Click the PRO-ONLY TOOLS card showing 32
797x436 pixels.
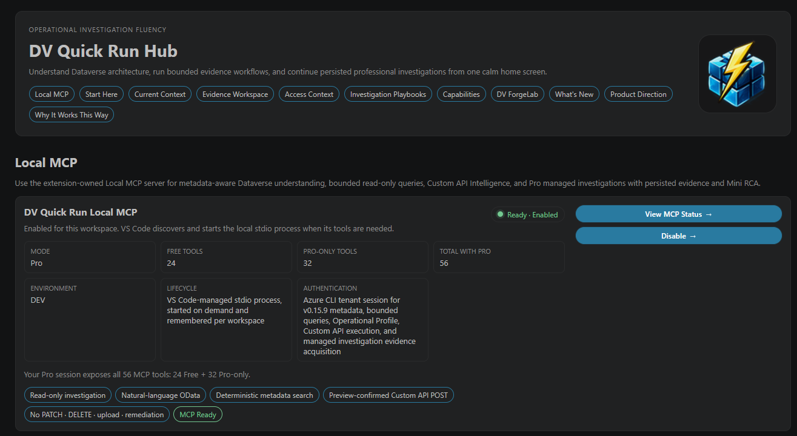coord(362,257)
